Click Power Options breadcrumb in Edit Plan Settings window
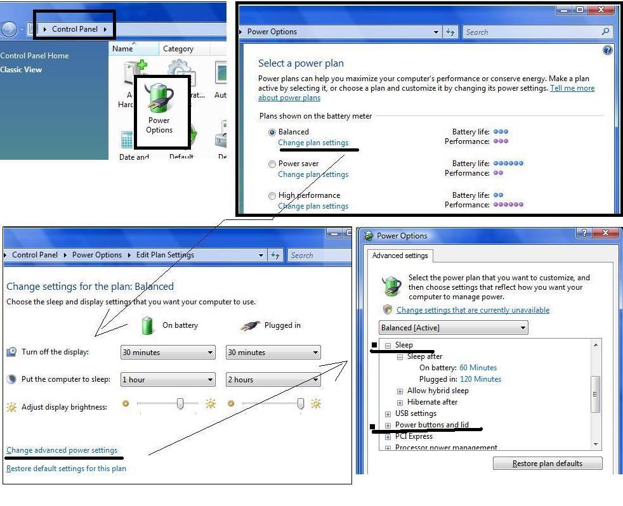The image size is (623, 506). point(97,255)
